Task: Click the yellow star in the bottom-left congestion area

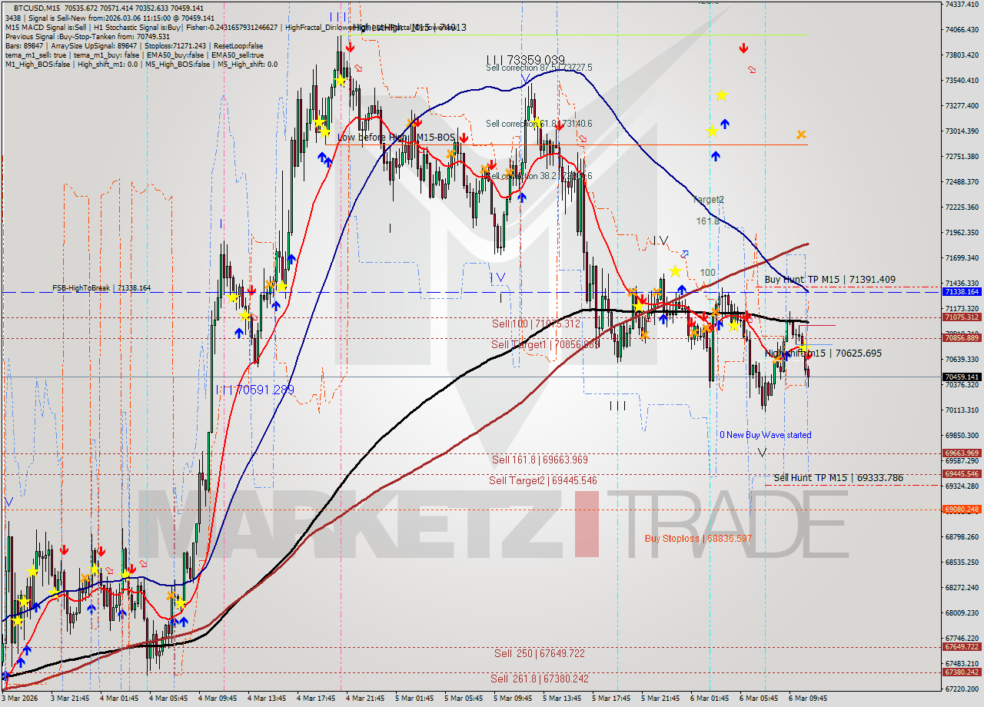Action: pos(32,572)
